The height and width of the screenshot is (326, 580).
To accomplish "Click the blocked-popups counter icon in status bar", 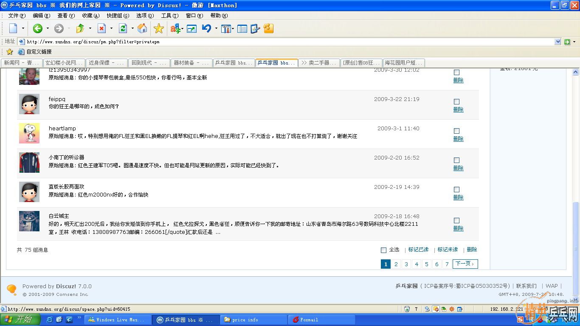I will [x=407, y=309].
